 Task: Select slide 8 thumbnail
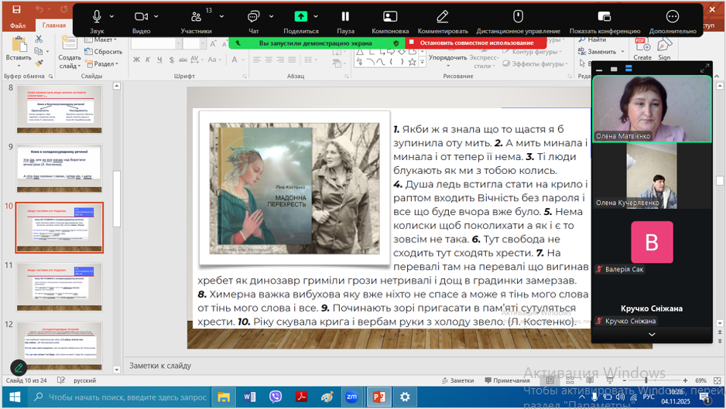tap(60, 109)
